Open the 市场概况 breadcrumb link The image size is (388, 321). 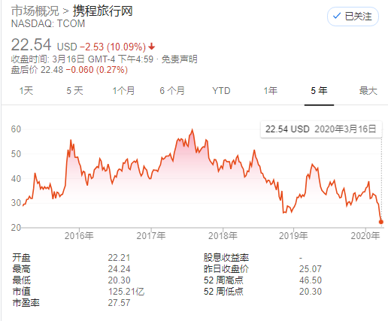(35, 11)
